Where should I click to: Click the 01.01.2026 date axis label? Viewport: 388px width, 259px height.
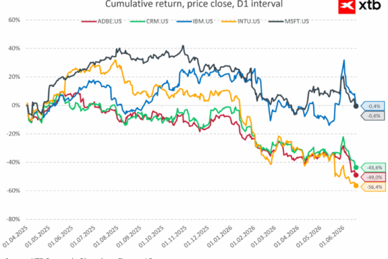coord(220,236)
